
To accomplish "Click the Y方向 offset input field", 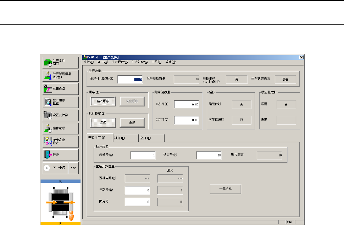I will click(x=187, y=120).
